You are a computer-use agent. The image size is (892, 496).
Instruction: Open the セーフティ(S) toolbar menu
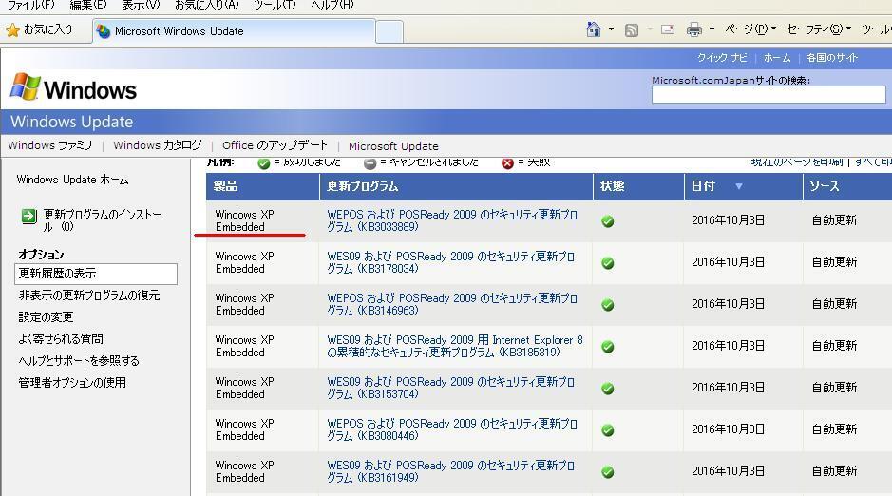819,29
